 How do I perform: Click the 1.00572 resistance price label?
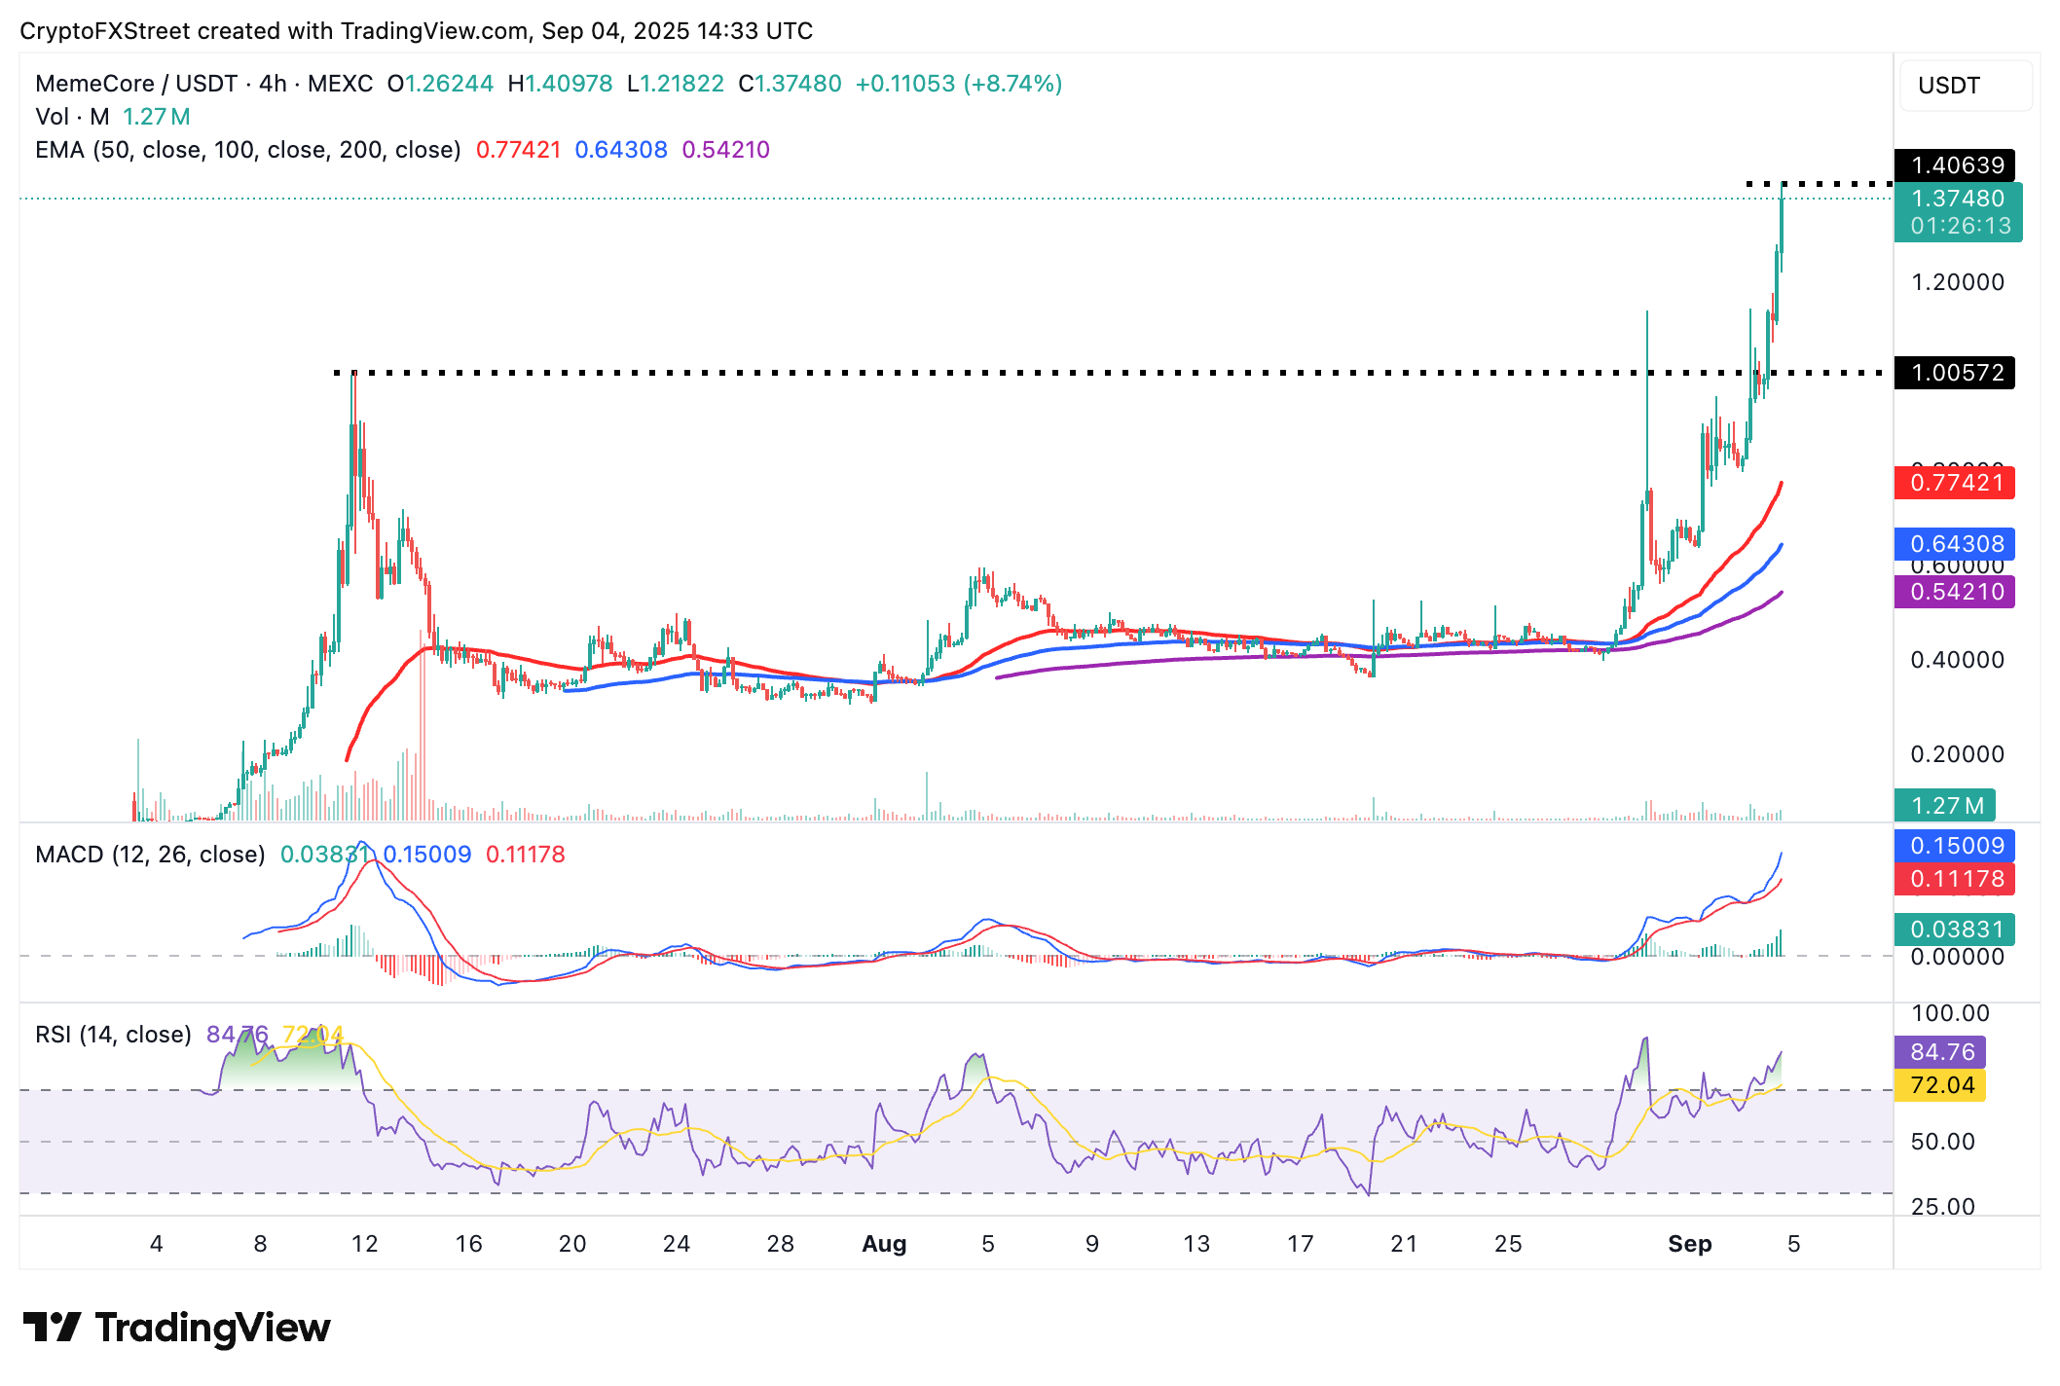[x=1954, y=373]
